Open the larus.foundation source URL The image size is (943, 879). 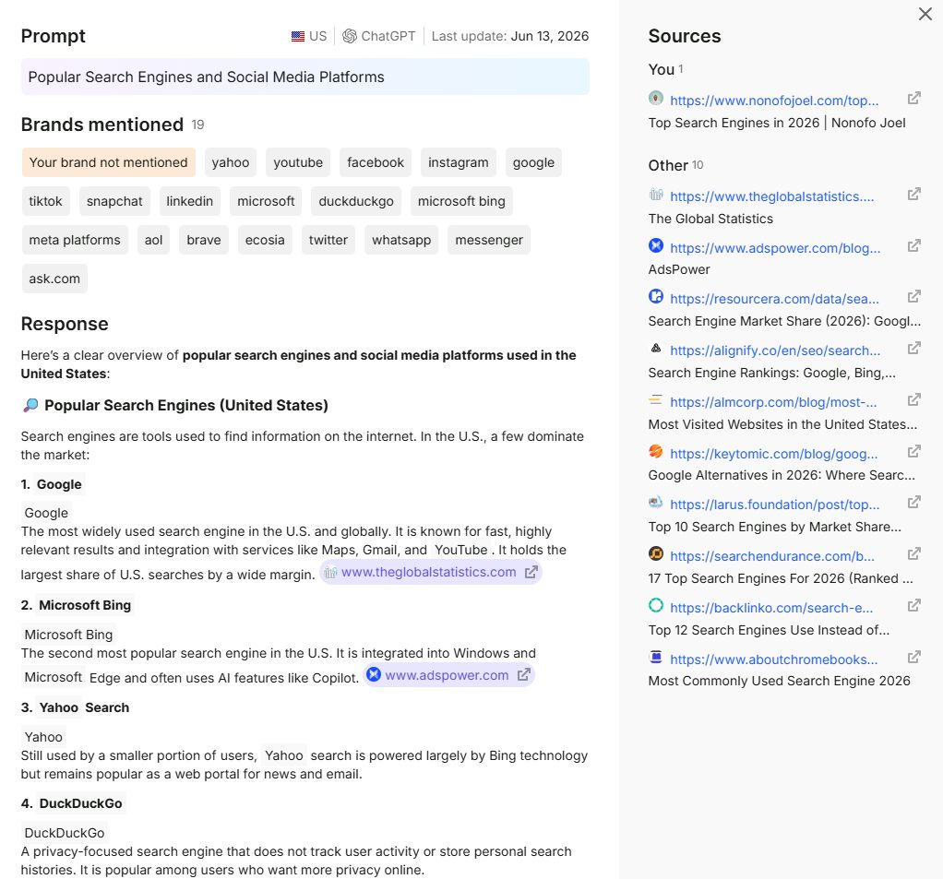(775, 505)
